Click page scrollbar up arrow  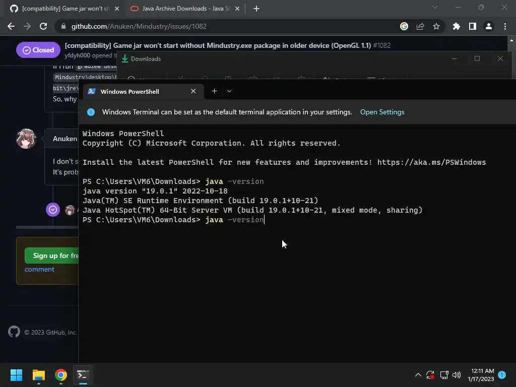click(511, 40)
